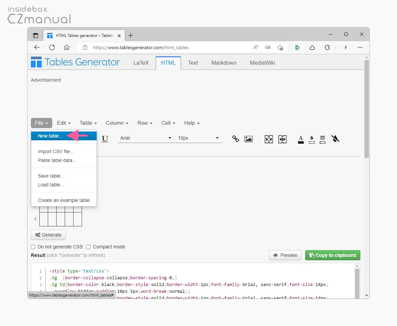Open the Row dropdown menu
This screenshot has height=326, width=397.
click(145, 123)
